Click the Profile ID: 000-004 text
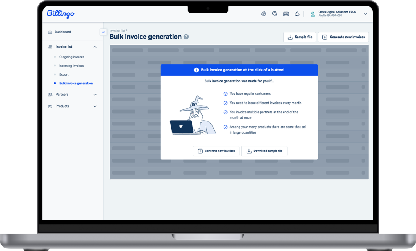Screen dimensions: 416x251 click(330, 16)
